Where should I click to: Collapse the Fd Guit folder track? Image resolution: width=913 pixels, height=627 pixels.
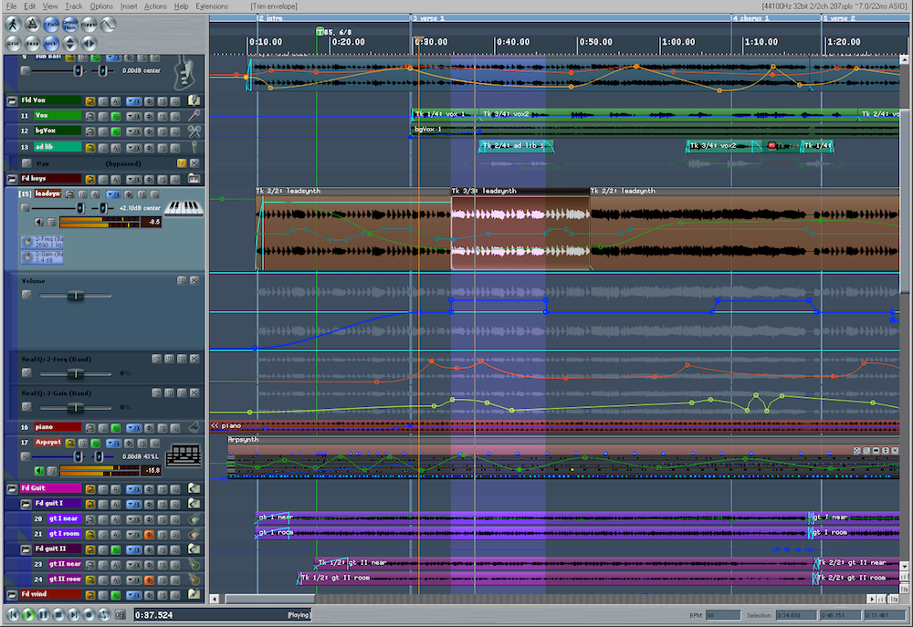click(12, 488)
